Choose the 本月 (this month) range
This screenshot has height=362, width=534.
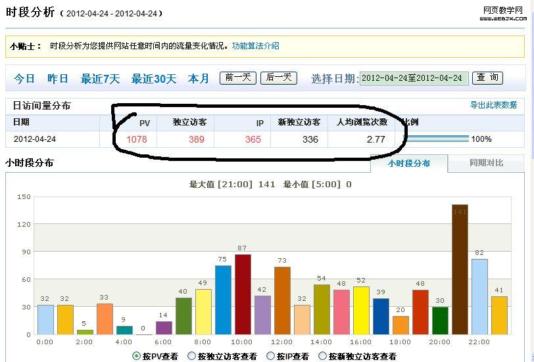tap(199, 79)
